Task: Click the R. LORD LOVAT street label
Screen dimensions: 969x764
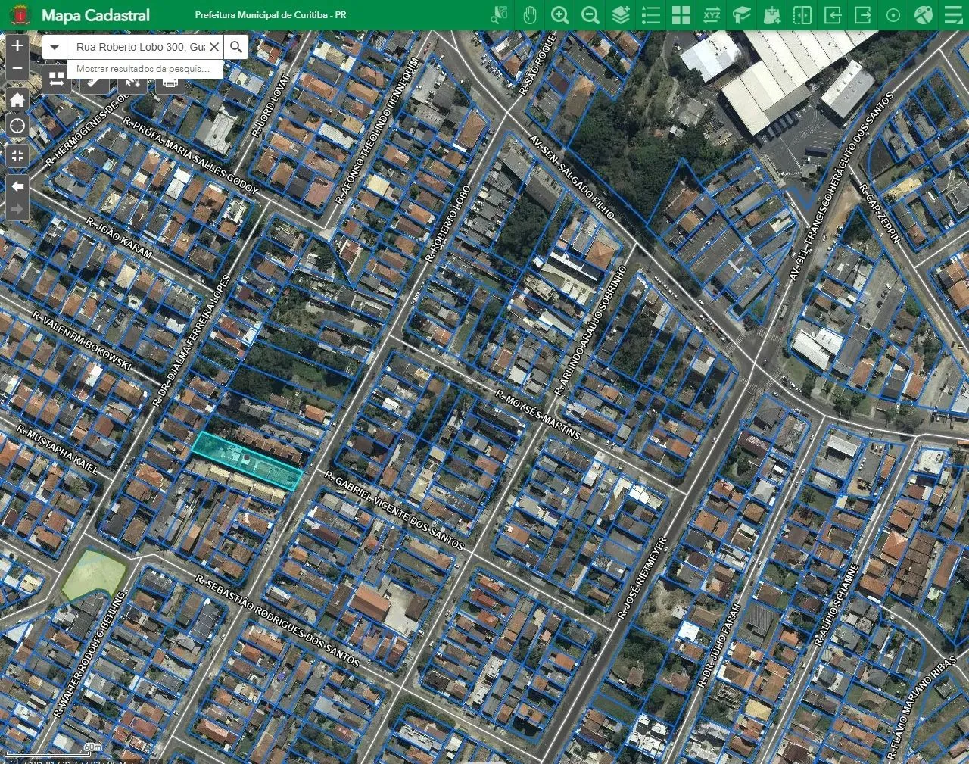Action: [272, 105]
